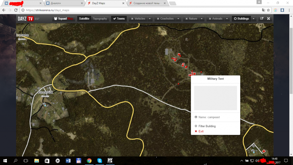Open a new browser tab

(173, 3)
